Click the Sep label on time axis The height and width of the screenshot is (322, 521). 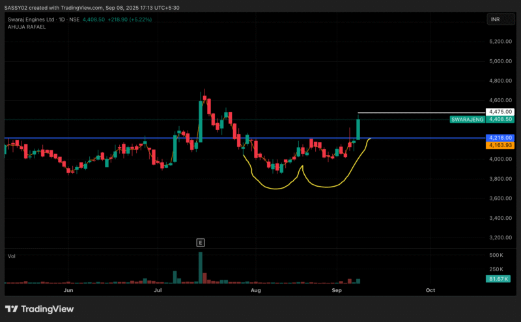pyautogui.click(x=337, y=290)
